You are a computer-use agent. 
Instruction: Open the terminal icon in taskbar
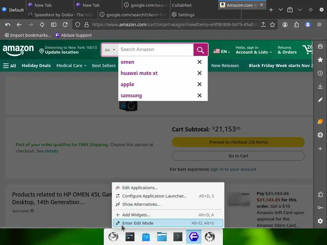(x=178, y=237)
